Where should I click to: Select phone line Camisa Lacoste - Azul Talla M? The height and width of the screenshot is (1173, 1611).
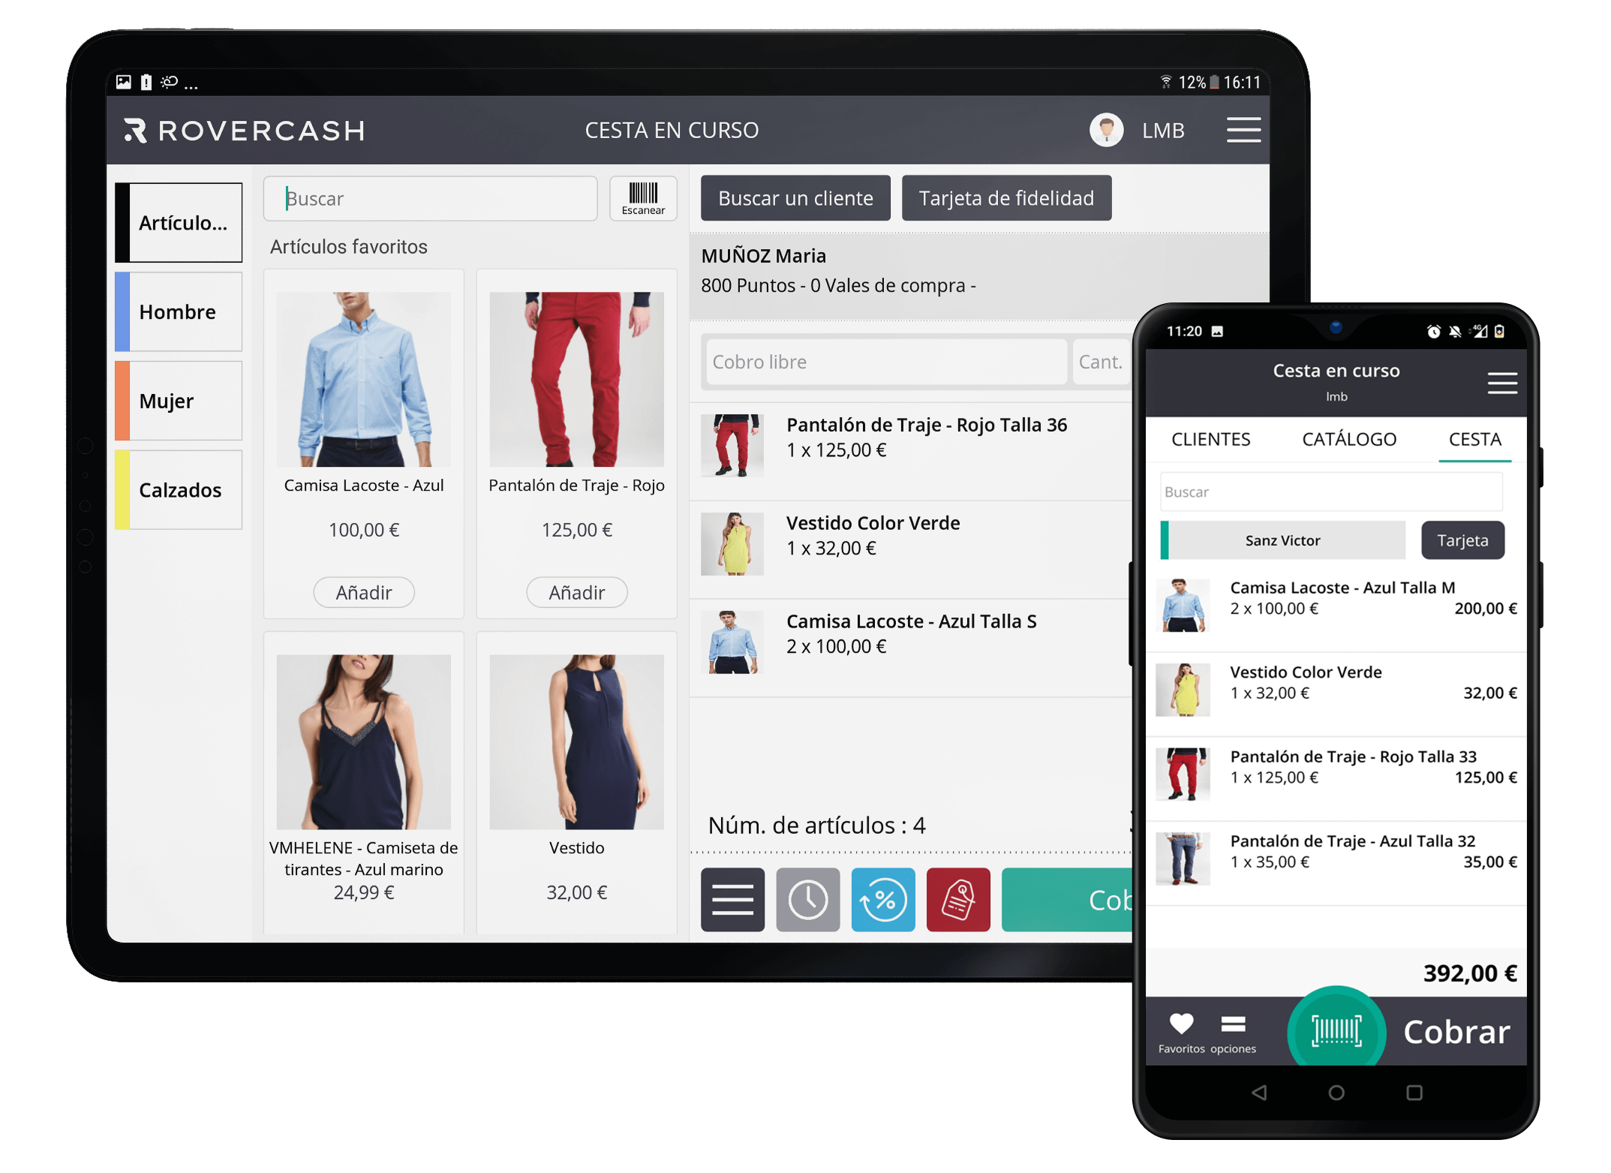(1336, 609)
